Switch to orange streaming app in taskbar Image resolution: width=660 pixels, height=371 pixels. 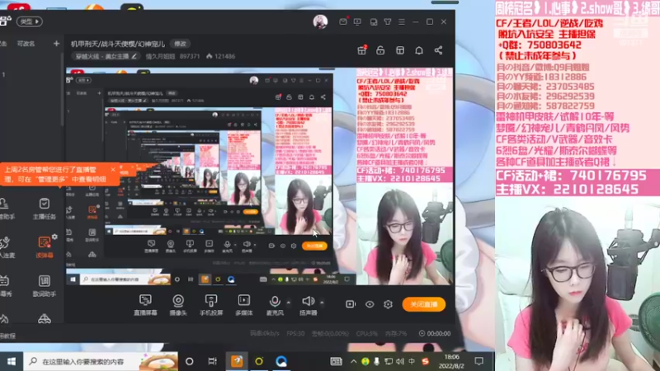237,361
